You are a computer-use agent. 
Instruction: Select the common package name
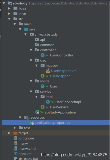pos(47,45)
